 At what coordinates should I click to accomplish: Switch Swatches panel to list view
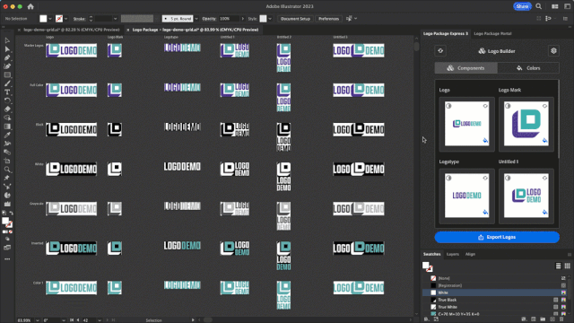click(x=558, y=266)
